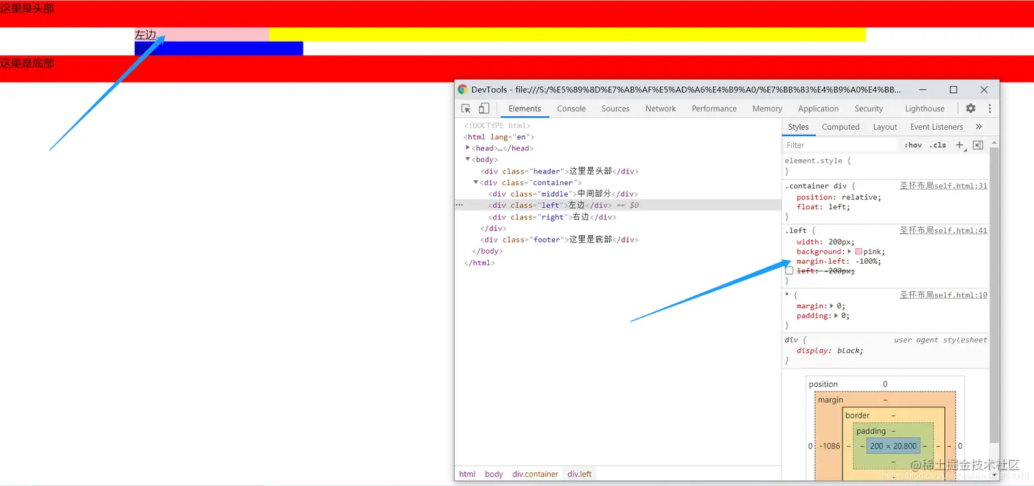The height and width of the screenshot is (486, 1034).
Task: Minimize the DevTools window
Action: [923, 90]
